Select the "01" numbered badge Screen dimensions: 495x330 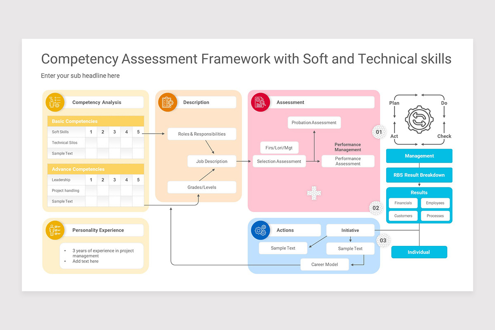(x=379, y=132)
